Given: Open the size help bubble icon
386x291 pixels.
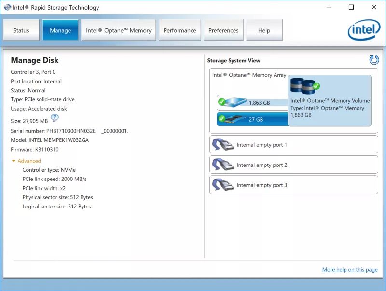Looking at the screenshot, I should [55, 118].
